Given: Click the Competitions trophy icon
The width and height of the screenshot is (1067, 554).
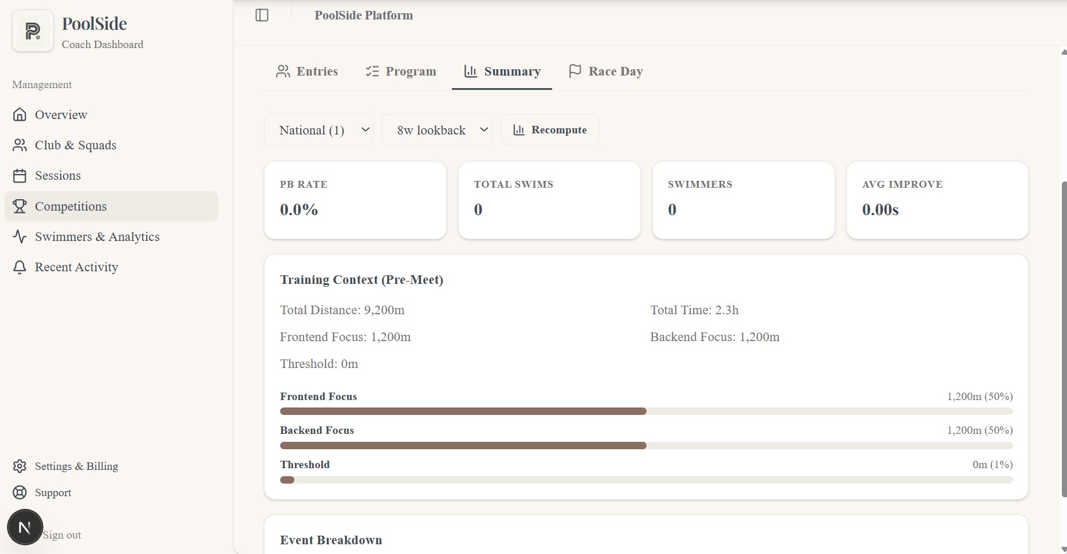Looking at the screenshot, I should point(20,206).
